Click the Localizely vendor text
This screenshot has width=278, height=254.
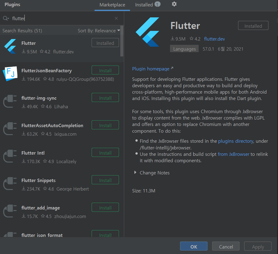tap(66, 161)
